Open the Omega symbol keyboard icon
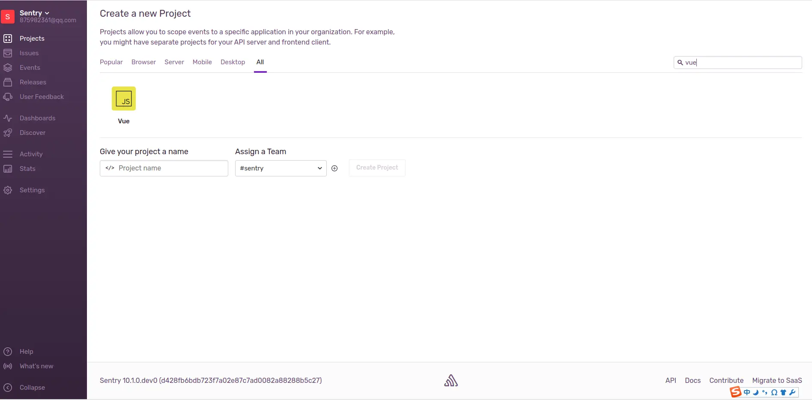Screen dimensions: 812x400 point(774,392)
